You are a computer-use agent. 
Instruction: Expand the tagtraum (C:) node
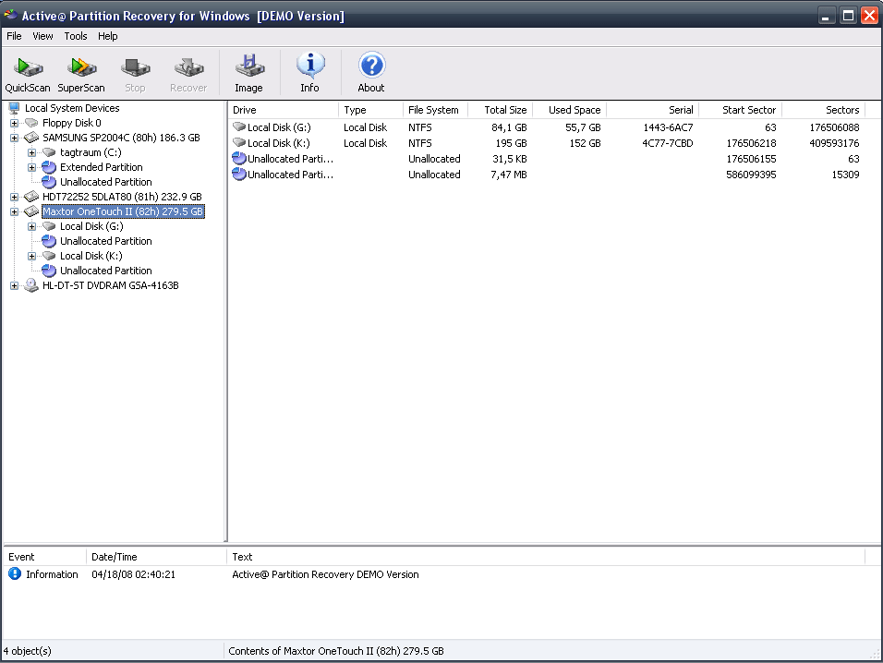pyautogui.click(x=32, y=153)
